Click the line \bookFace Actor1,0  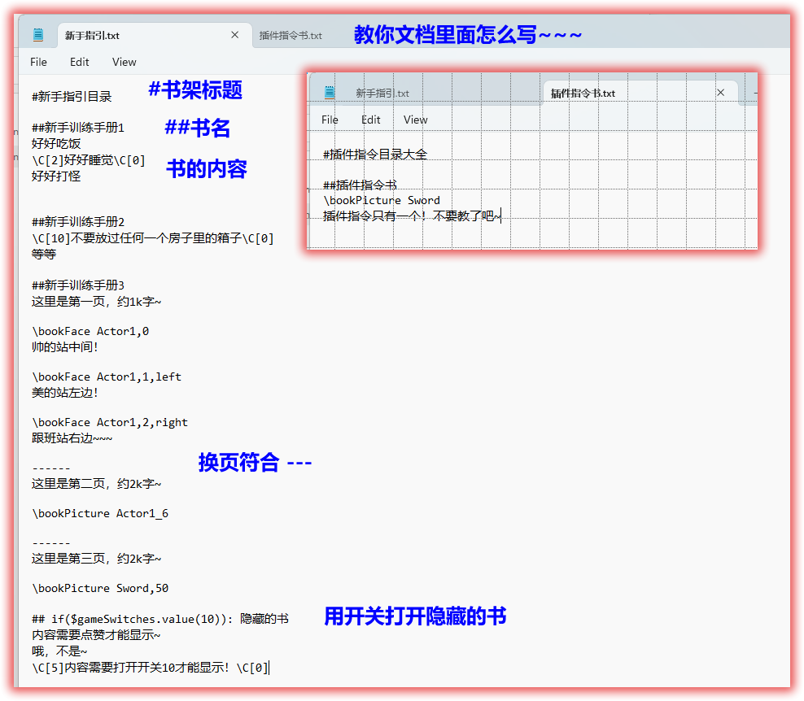(x=90, y=332)
